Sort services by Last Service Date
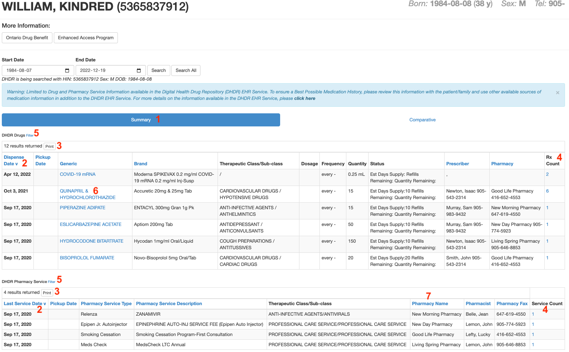This screenshot has height=352, width=569. [24, 304]
